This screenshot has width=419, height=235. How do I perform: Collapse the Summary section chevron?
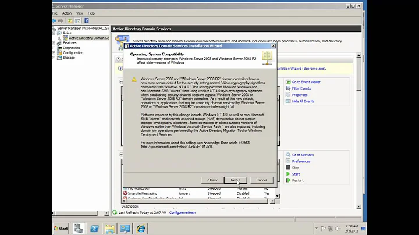[118, 59]
